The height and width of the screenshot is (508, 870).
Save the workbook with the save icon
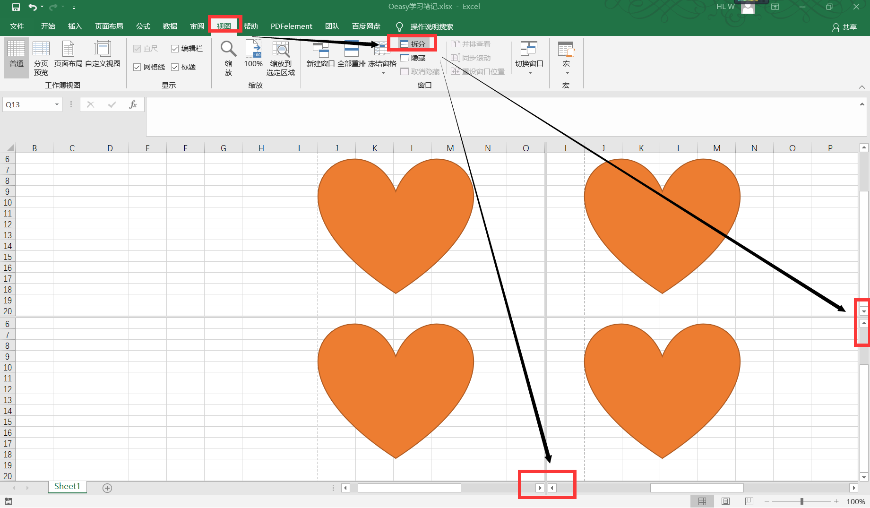click(16, 7)
